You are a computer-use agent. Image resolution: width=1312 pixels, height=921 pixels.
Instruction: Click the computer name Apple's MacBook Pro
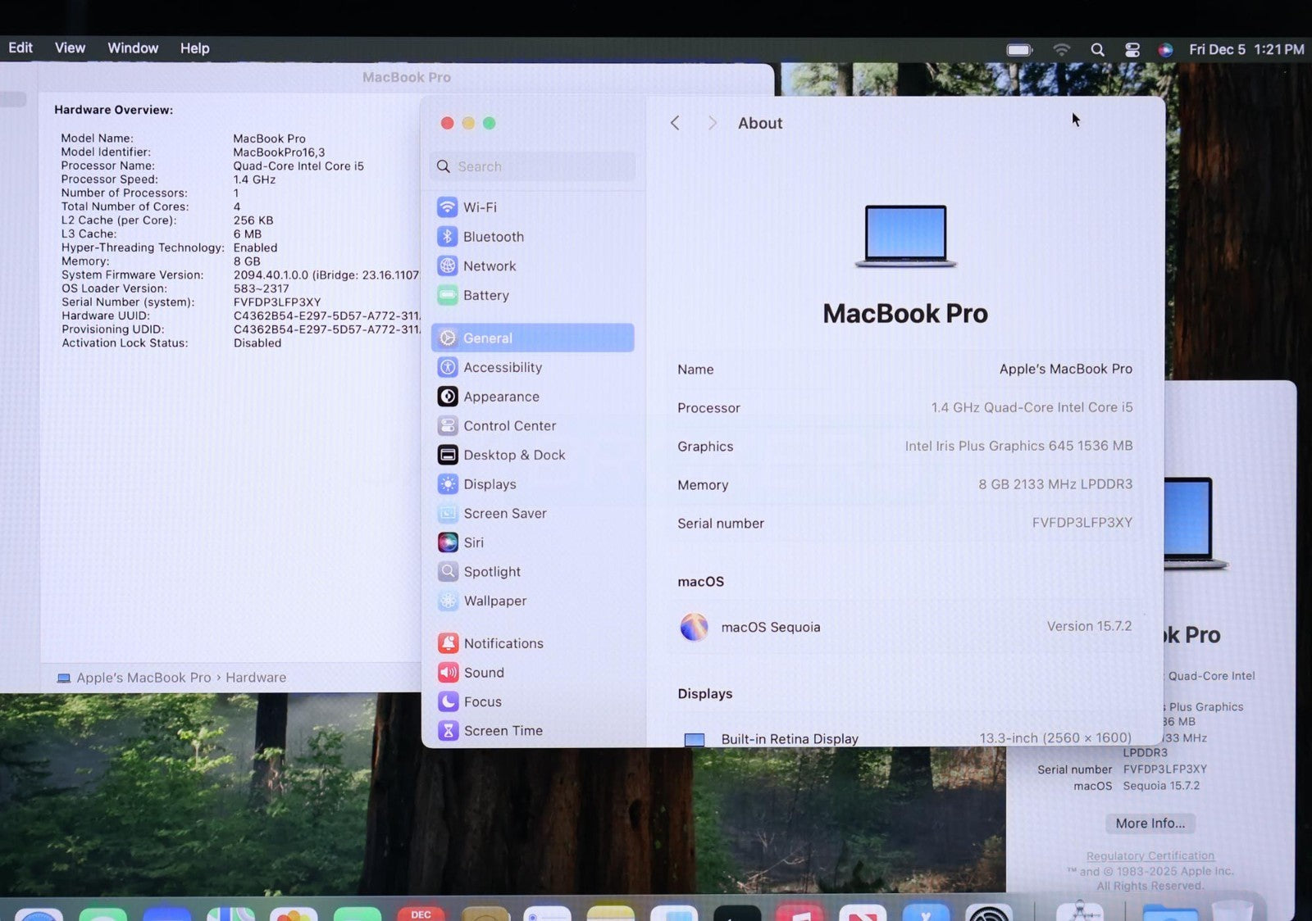click(1065, 370)
